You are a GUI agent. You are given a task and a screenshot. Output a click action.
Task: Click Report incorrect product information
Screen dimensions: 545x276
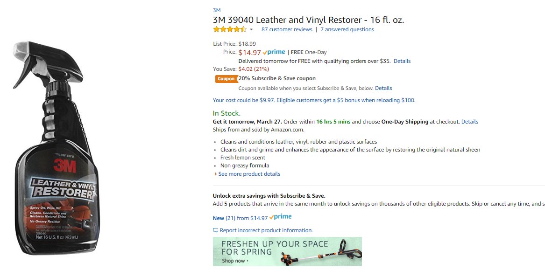(x=266, y=230)
